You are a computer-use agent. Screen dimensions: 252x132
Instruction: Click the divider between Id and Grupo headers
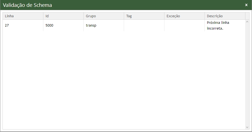tap(83, 16)
